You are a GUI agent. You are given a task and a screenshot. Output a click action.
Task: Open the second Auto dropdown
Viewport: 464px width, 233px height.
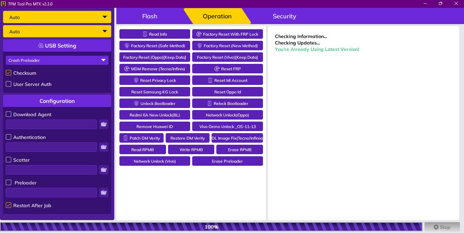pos(57,32)
